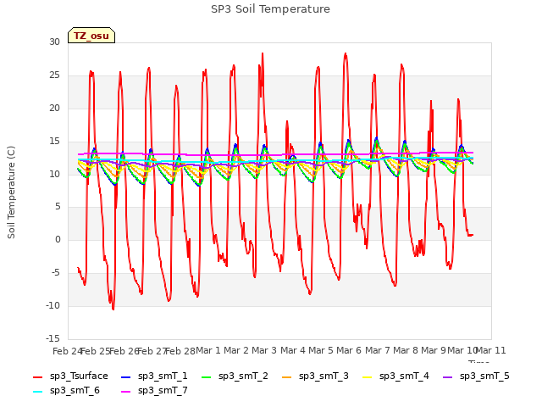
Task: Click the red sp3_Tsurface legend swatch
Action: [37, 376]
